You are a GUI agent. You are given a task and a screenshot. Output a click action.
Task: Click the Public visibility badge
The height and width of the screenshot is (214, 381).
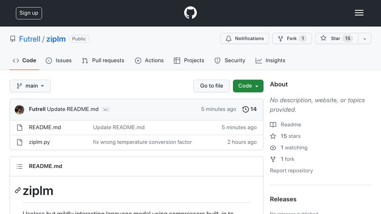pyautogui.click(x=79, y=39)
